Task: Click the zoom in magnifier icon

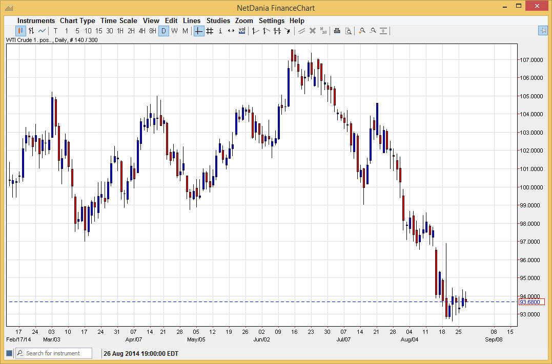Action: pos(362,31)
